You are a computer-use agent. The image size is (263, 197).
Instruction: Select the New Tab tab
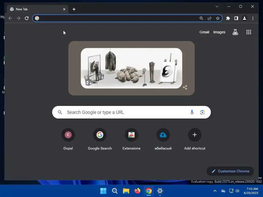click(x=37, y=9)
